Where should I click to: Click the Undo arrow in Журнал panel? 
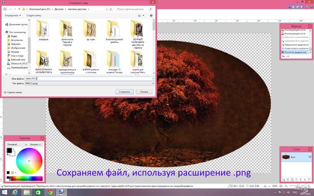click(283, 57)
